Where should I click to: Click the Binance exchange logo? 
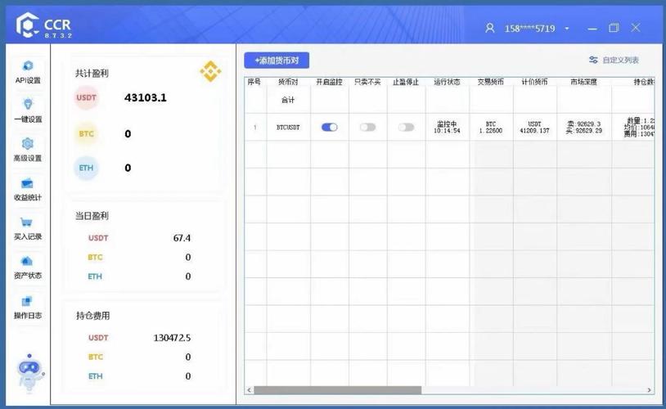coord(210,72)
